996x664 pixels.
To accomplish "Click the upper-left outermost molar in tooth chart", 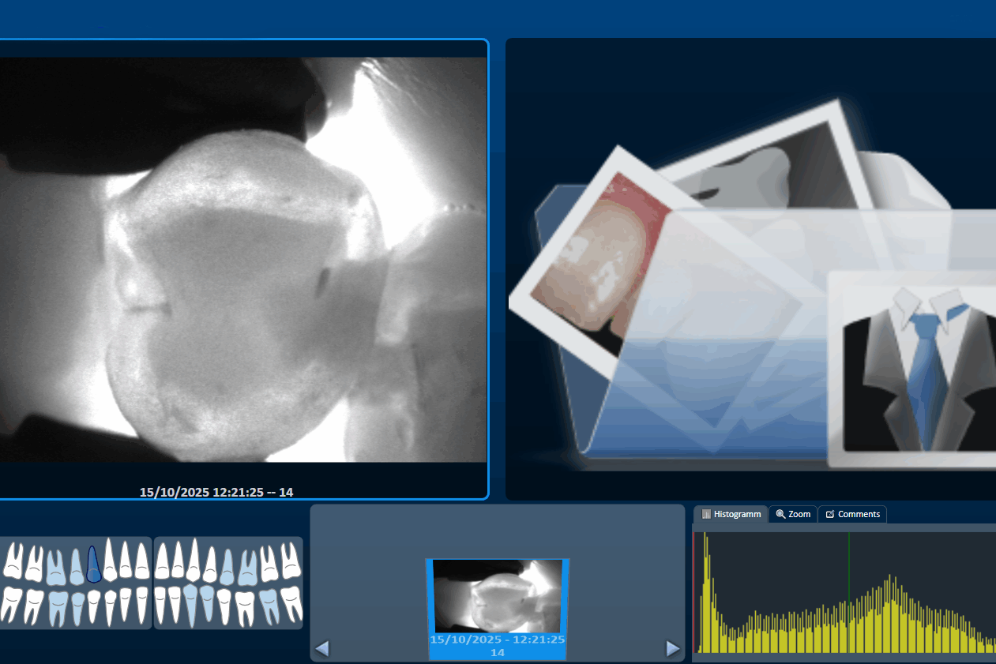I will 13,561.
